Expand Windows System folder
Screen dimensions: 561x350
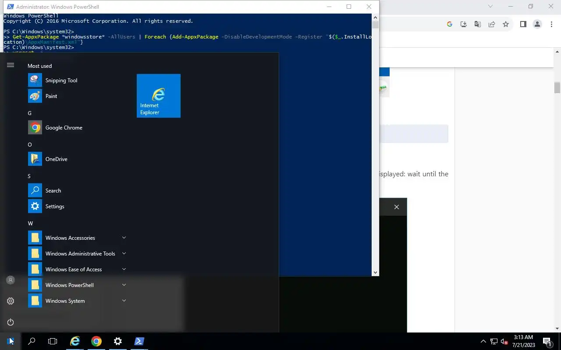[x=77, y=301]
